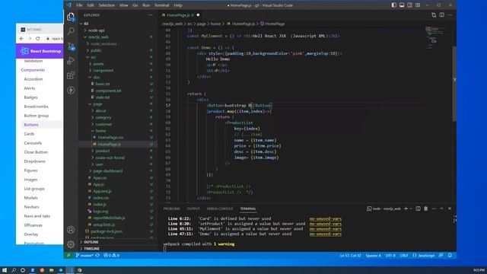Image resolution: width=487 pixels, height=274 pixels.
Task: Open the Manage gear icon
Action: pyautogui.click(x=71, y=244)
